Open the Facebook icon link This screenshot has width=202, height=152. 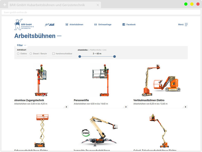coord(124,25)
